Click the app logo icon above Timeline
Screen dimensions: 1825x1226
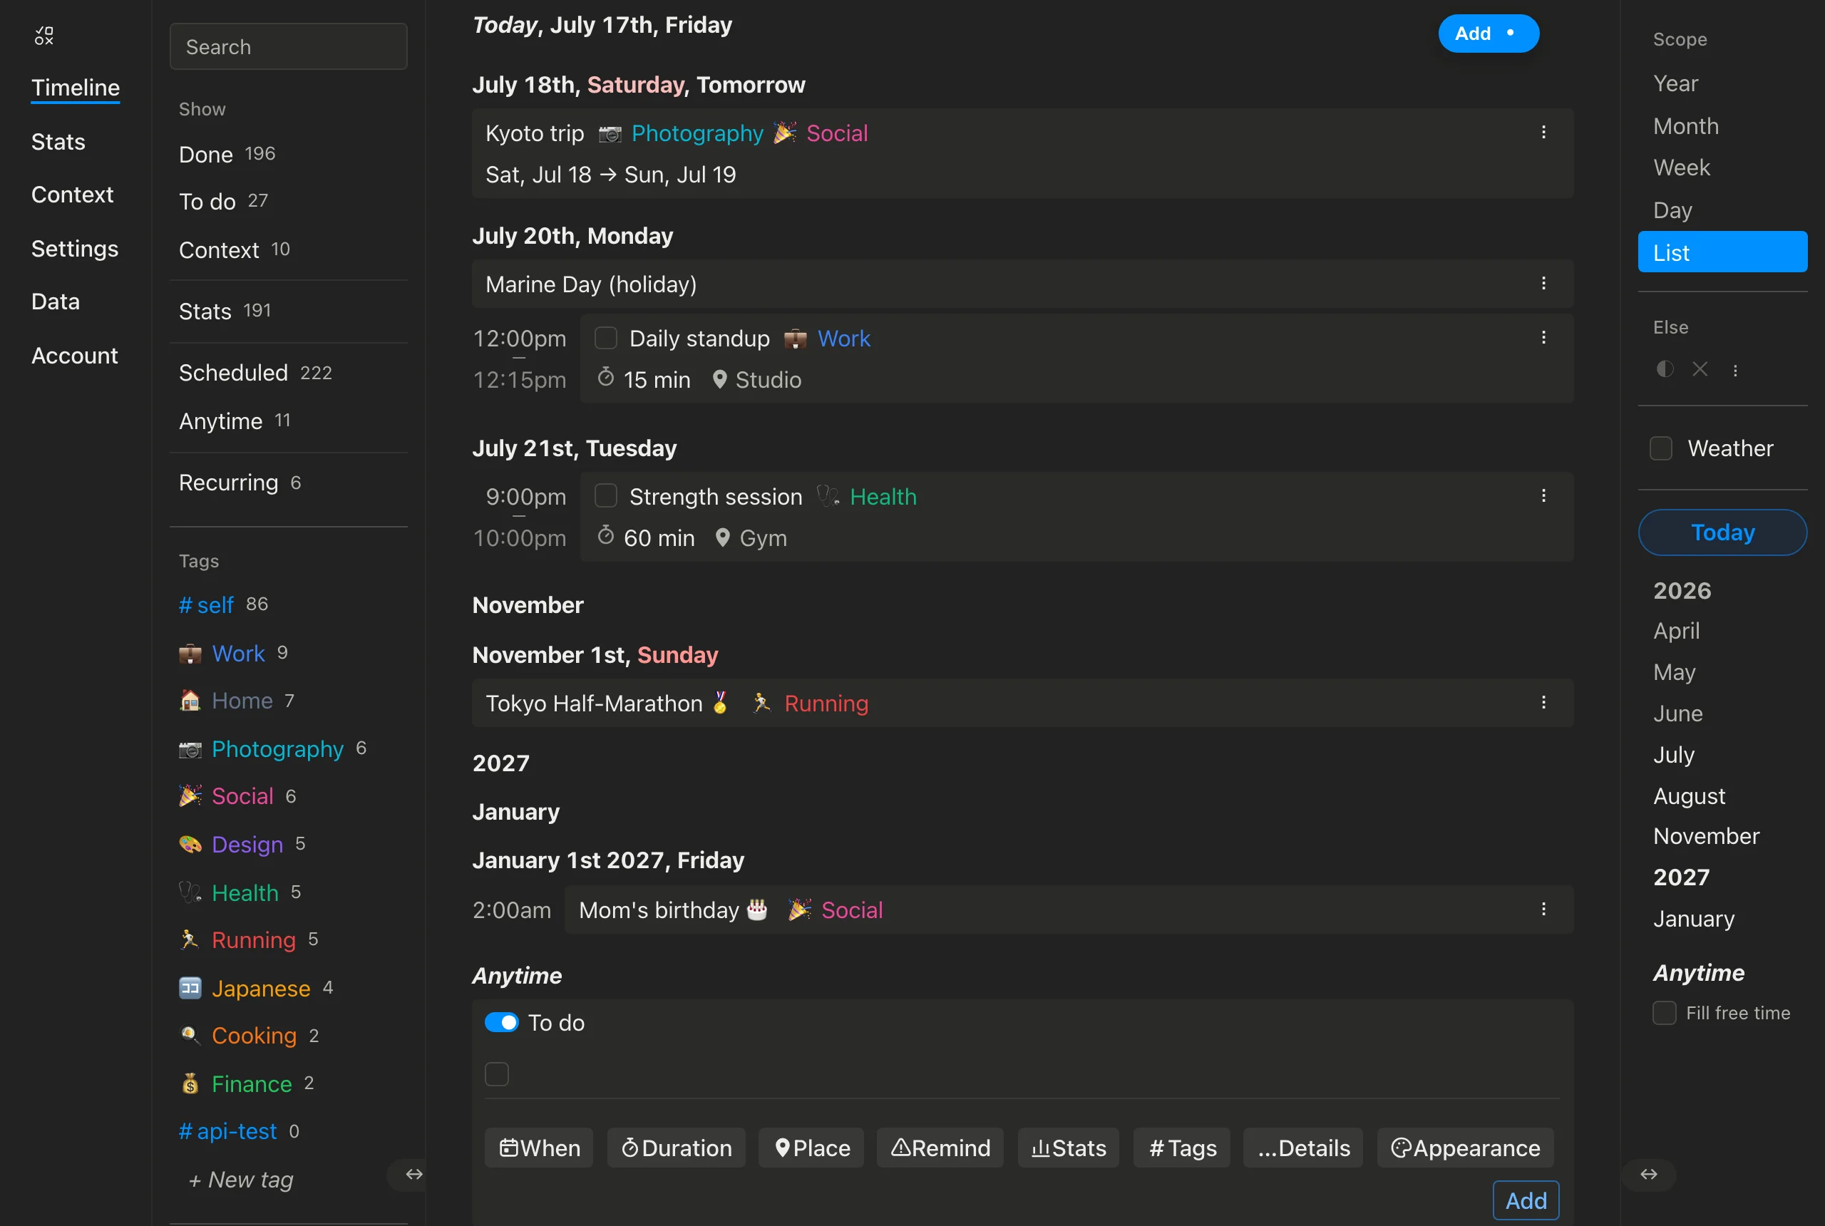coord(43,35)
